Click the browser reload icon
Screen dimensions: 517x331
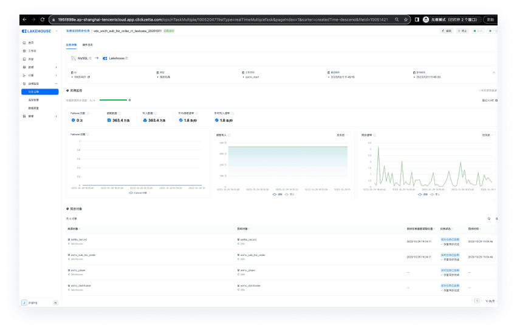point(43,19)
